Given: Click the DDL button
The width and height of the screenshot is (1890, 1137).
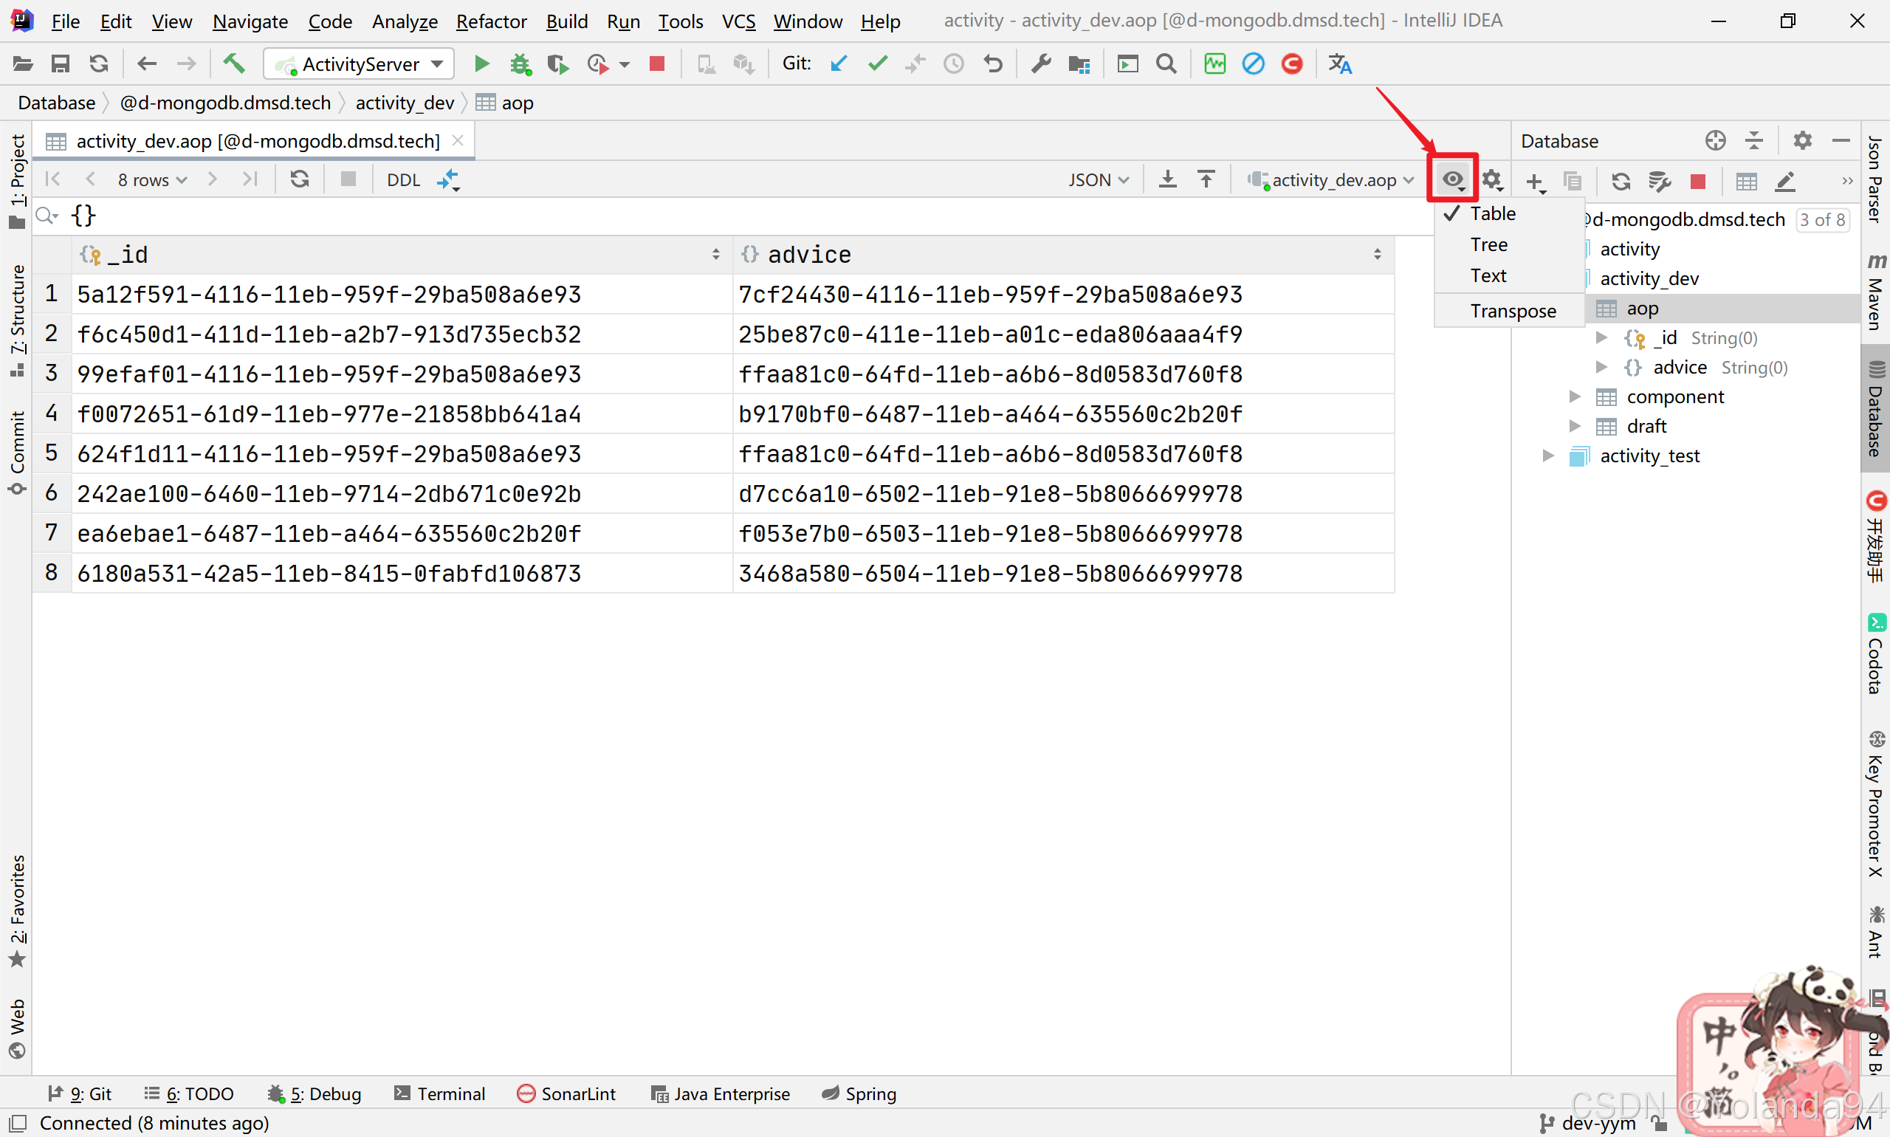Looking at the screenshot, I should (x=403, y=180).
